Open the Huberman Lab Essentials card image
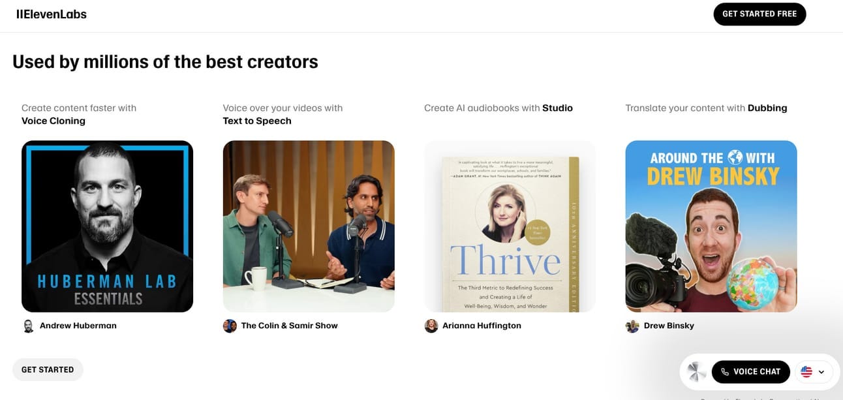 [x=107, y=226]
